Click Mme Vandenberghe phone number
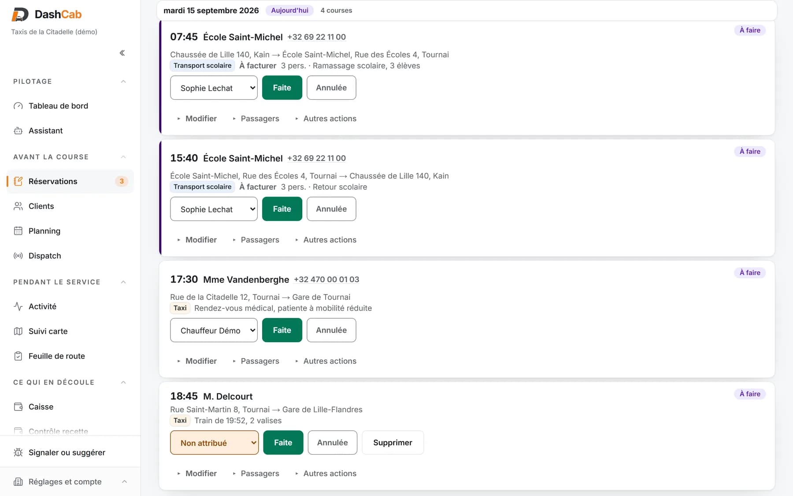Screen dimensions: 793x496 coord(326,280)
